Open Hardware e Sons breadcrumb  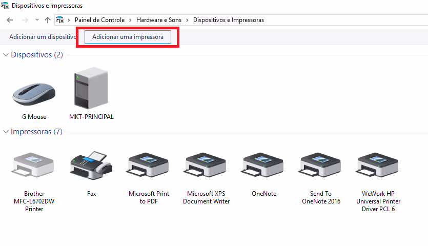(159, 20)
